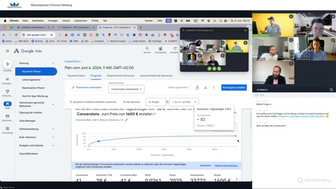The image size is (336, 189).
Task: Click pencil icon next to Conversion-Rate
Action: [x=127, y=120]
